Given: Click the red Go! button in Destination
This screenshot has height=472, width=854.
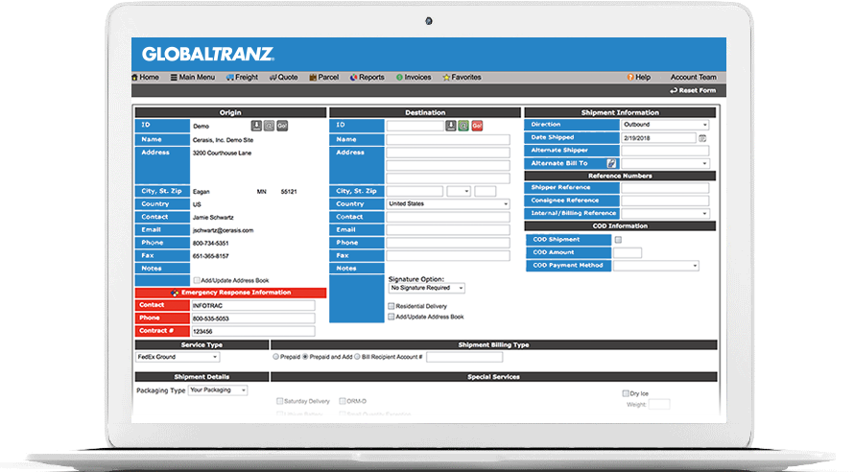Looking at the screenshot, I should pyautogui.click(x=477, y=126).
